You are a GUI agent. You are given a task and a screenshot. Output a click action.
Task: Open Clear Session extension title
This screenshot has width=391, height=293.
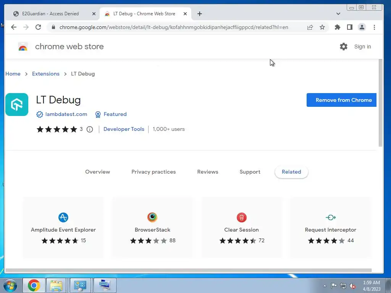coord(241,230)
